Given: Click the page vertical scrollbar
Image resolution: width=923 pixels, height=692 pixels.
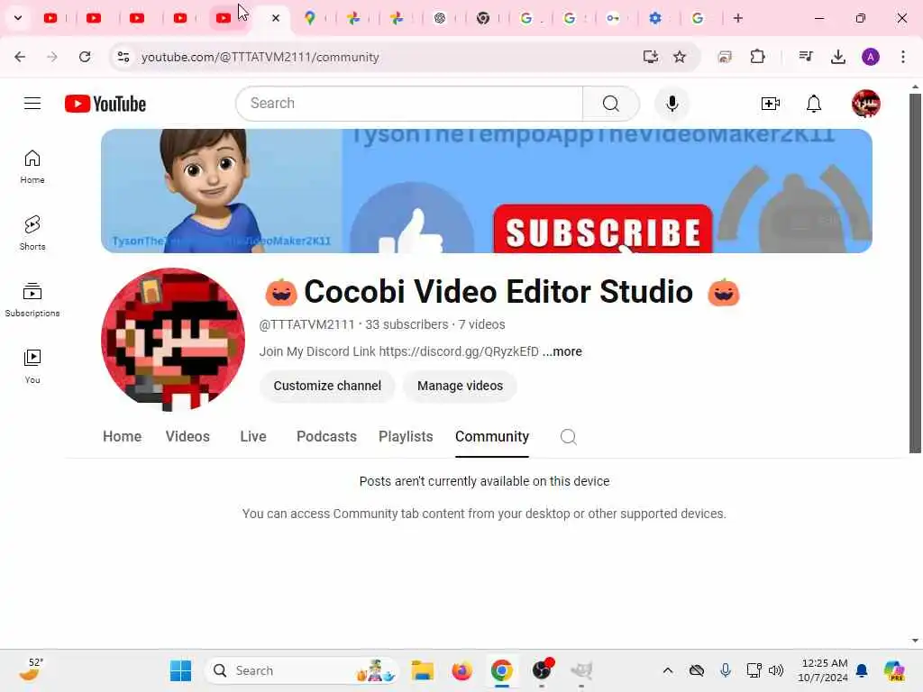Looking at the screenshot, I should tap(915, 273).
